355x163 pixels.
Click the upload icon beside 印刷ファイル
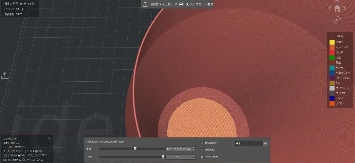[145, 4]
